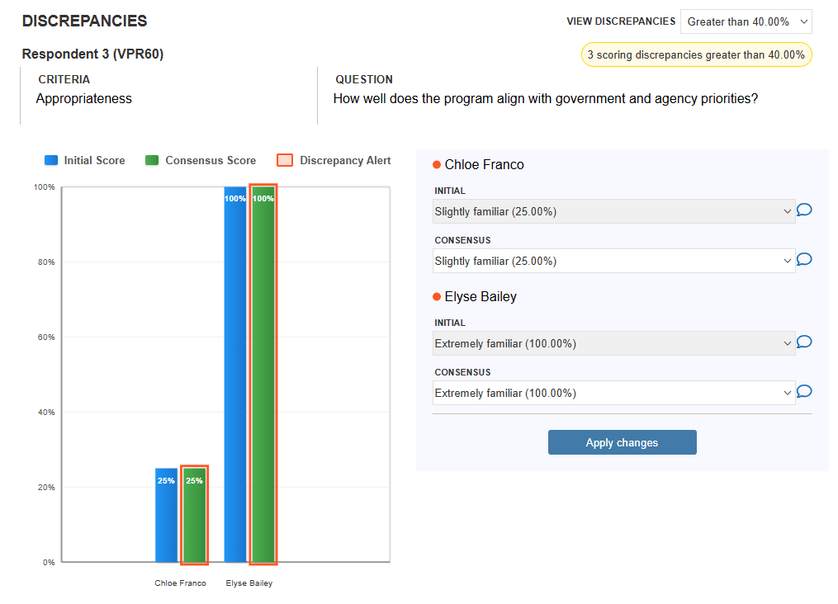The height and width of the screenshot is (604, 838).
Task: Expand Elyse Bailey's Initial score dropdown
Action: tap(613, 343)
